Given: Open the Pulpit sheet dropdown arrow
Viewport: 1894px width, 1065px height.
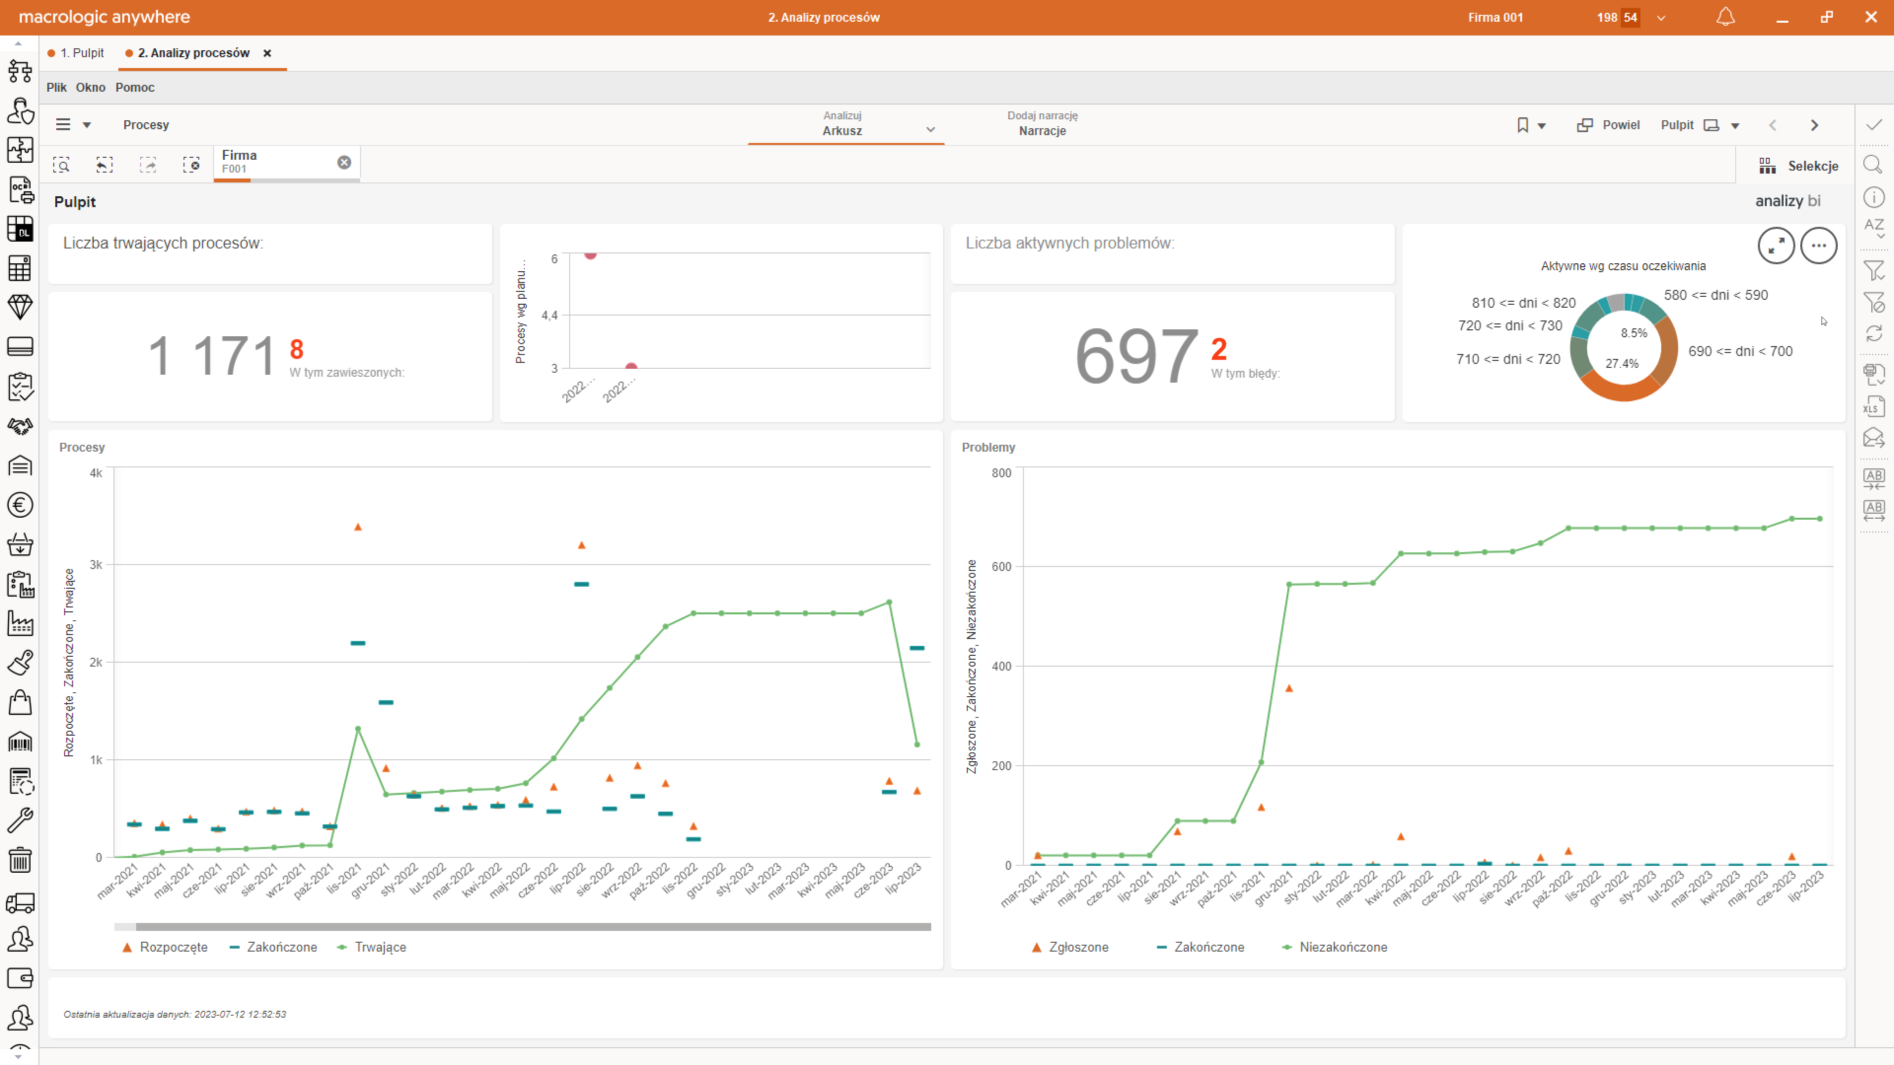Looking at the screenshot, I should (1735, 126).
